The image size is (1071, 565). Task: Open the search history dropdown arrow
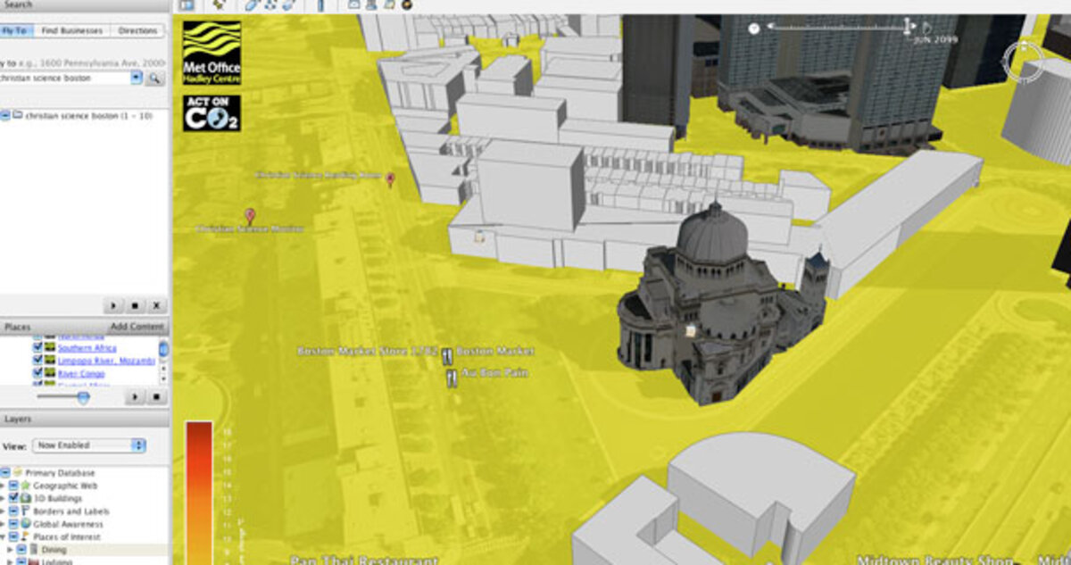pyautogui.click(x=137, y=78)
